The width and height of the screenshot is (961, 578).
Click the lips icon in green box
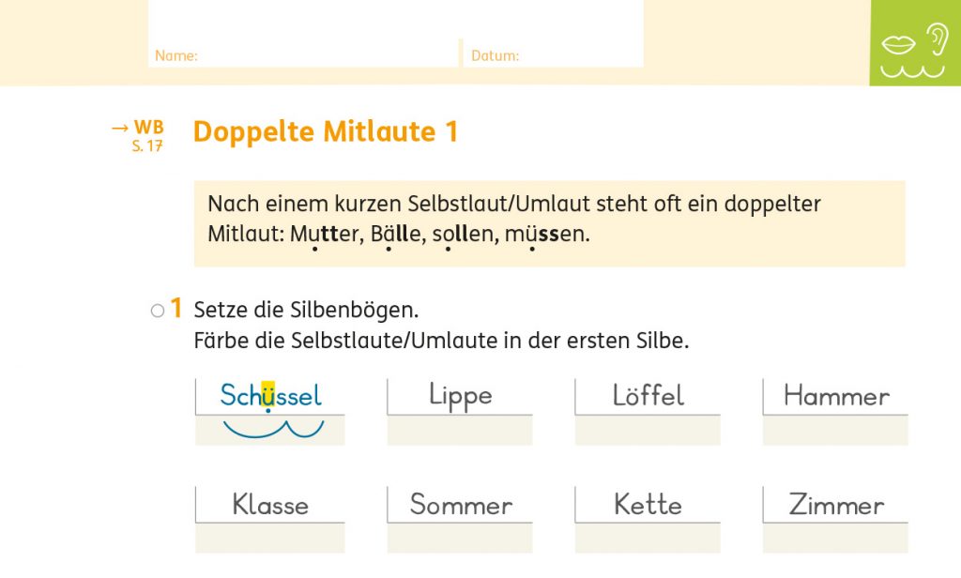click(x=898, y=44)
